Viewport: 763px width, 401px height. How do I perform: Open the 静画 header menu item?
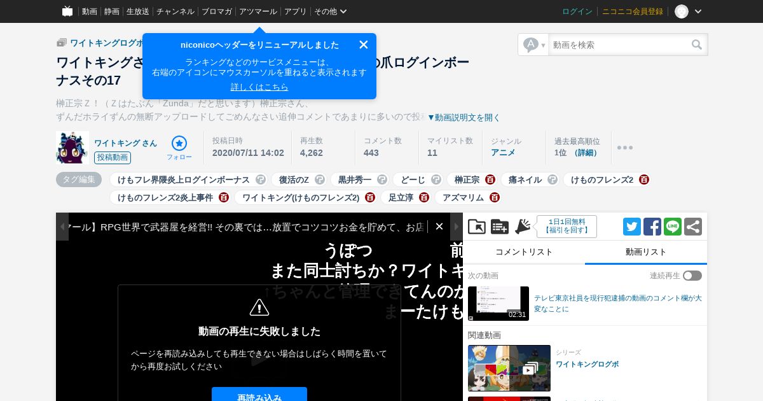(x=112, y=11)
